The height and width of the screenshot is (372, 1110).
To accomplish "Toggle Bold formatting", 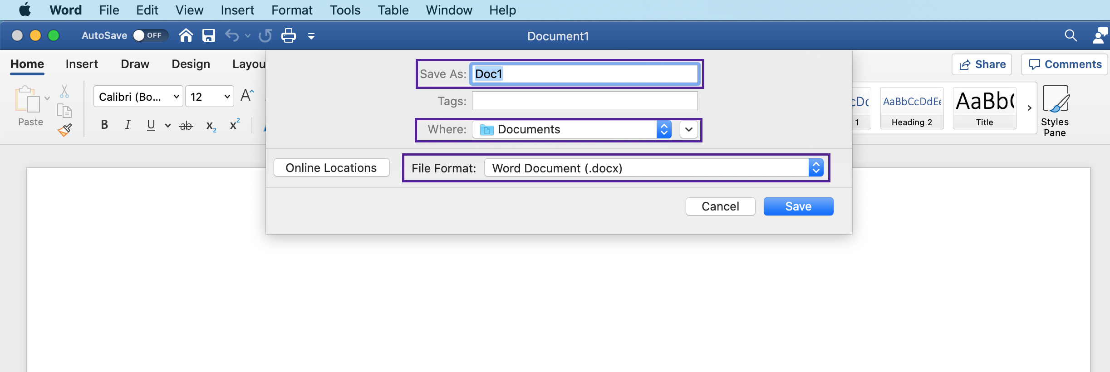I will (104, 125).
